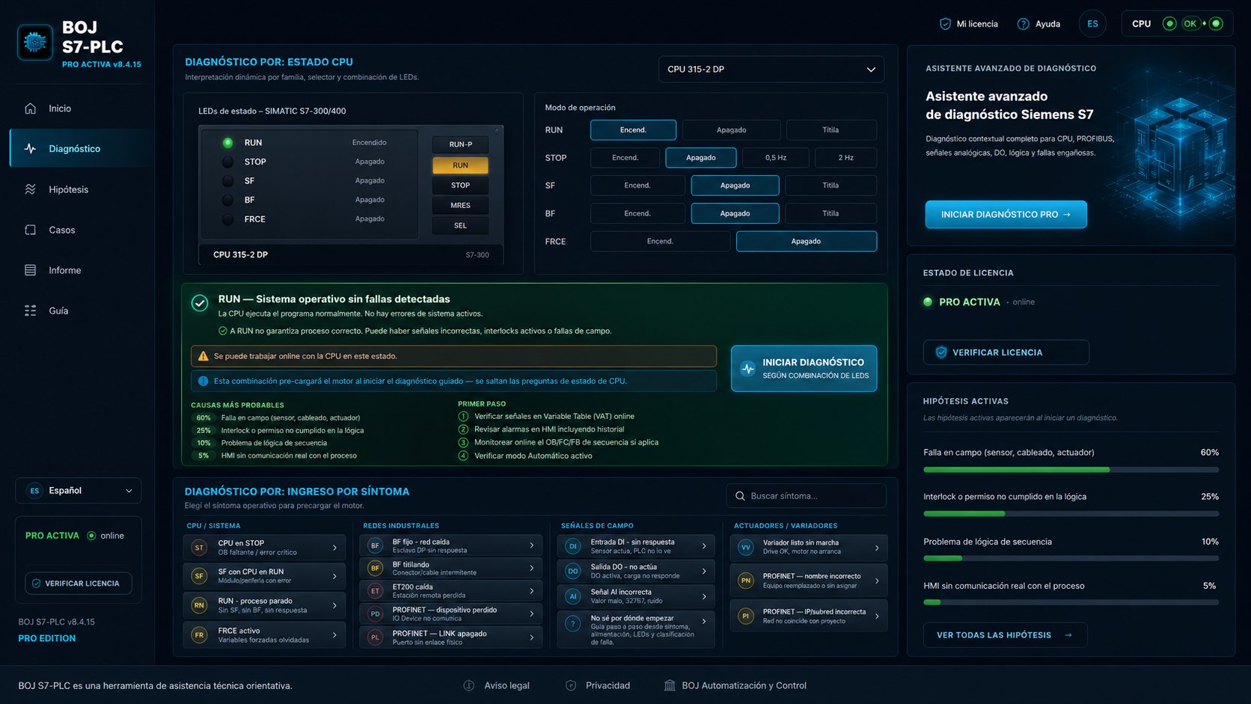Image resolution: width=1251 pixels, height=704 pixels.
Task: Click Iniciar Diagnóstico PRO button
Action: tap(1006, 215)
